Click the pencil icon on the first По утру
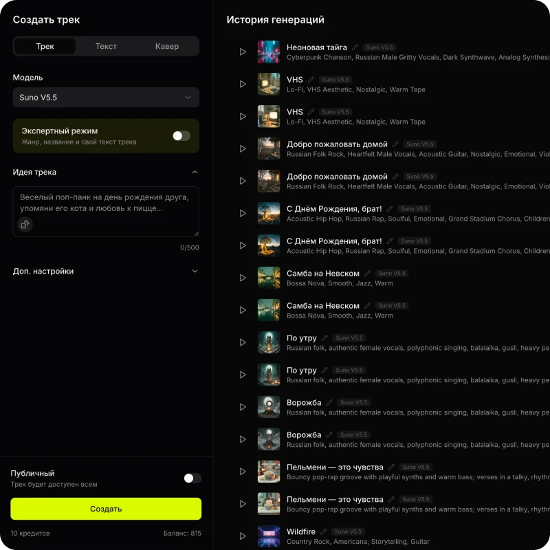The width and height of the screenshot is (550, 550). click(x=324, y=338)
